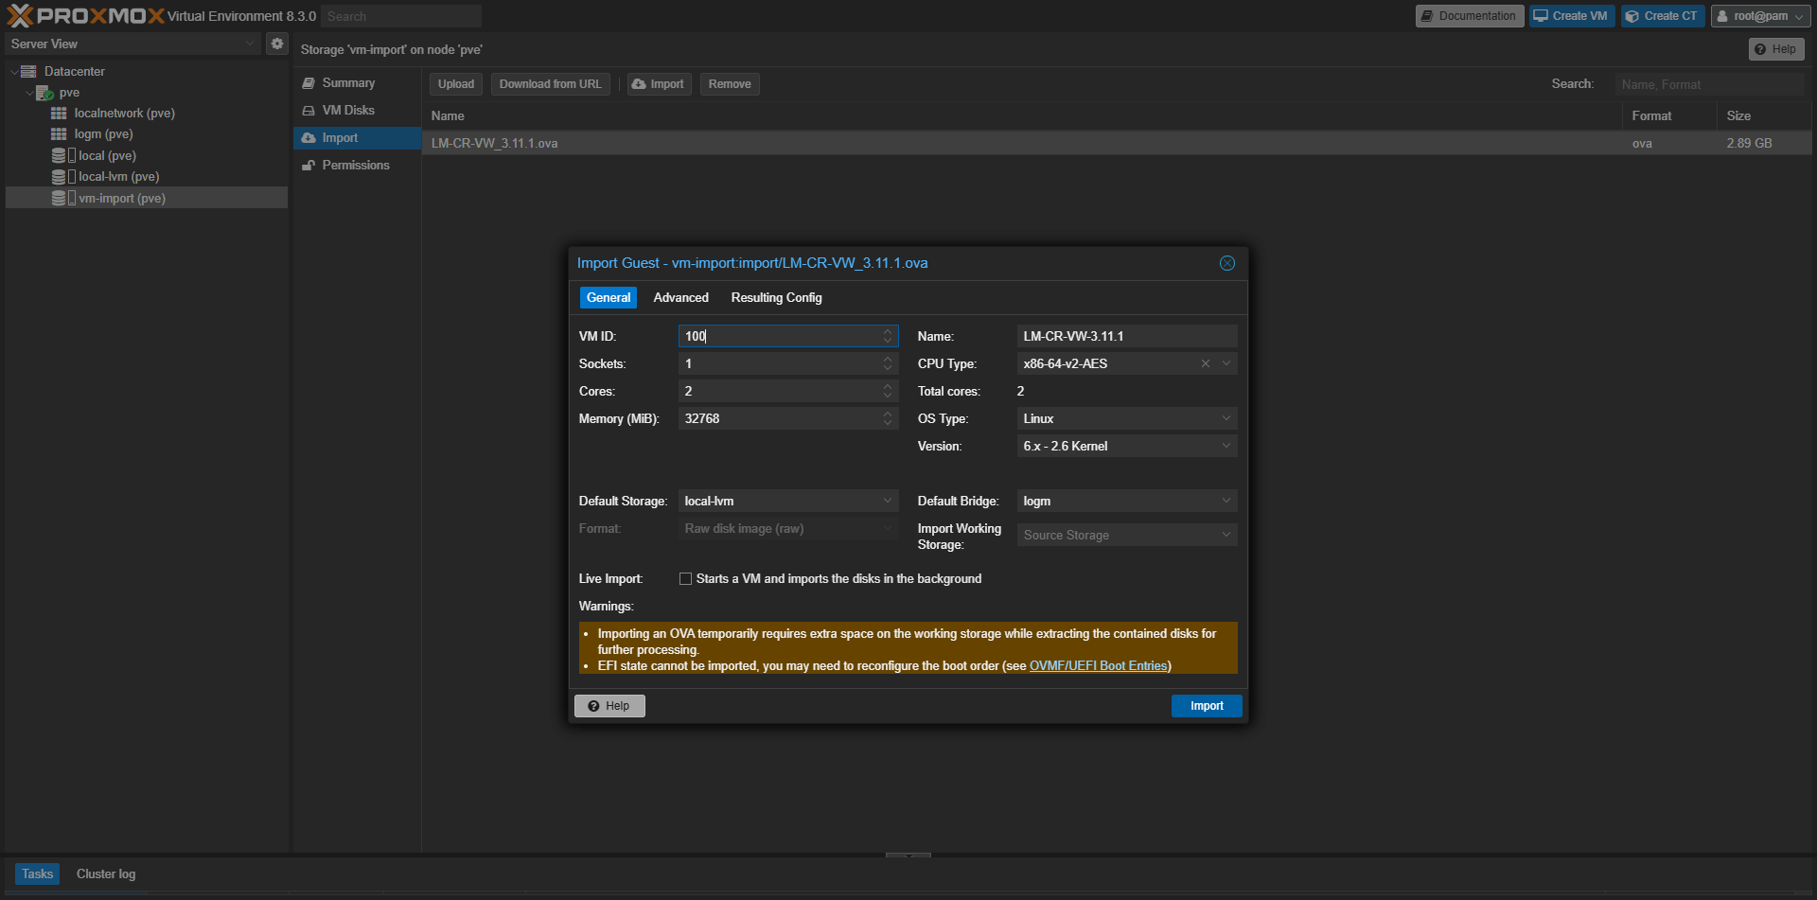1817x900 pixels.
Task: Click the blue Import button
Action: click(x=1207, y=706)
